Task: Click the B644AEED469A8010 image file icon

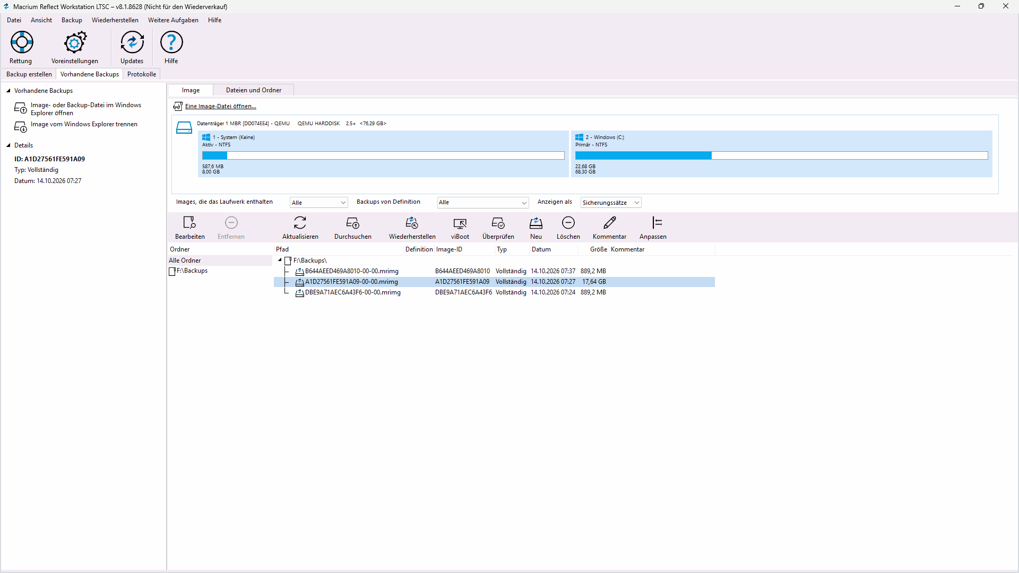Action: pyautogui.click(x=300, y=271)
